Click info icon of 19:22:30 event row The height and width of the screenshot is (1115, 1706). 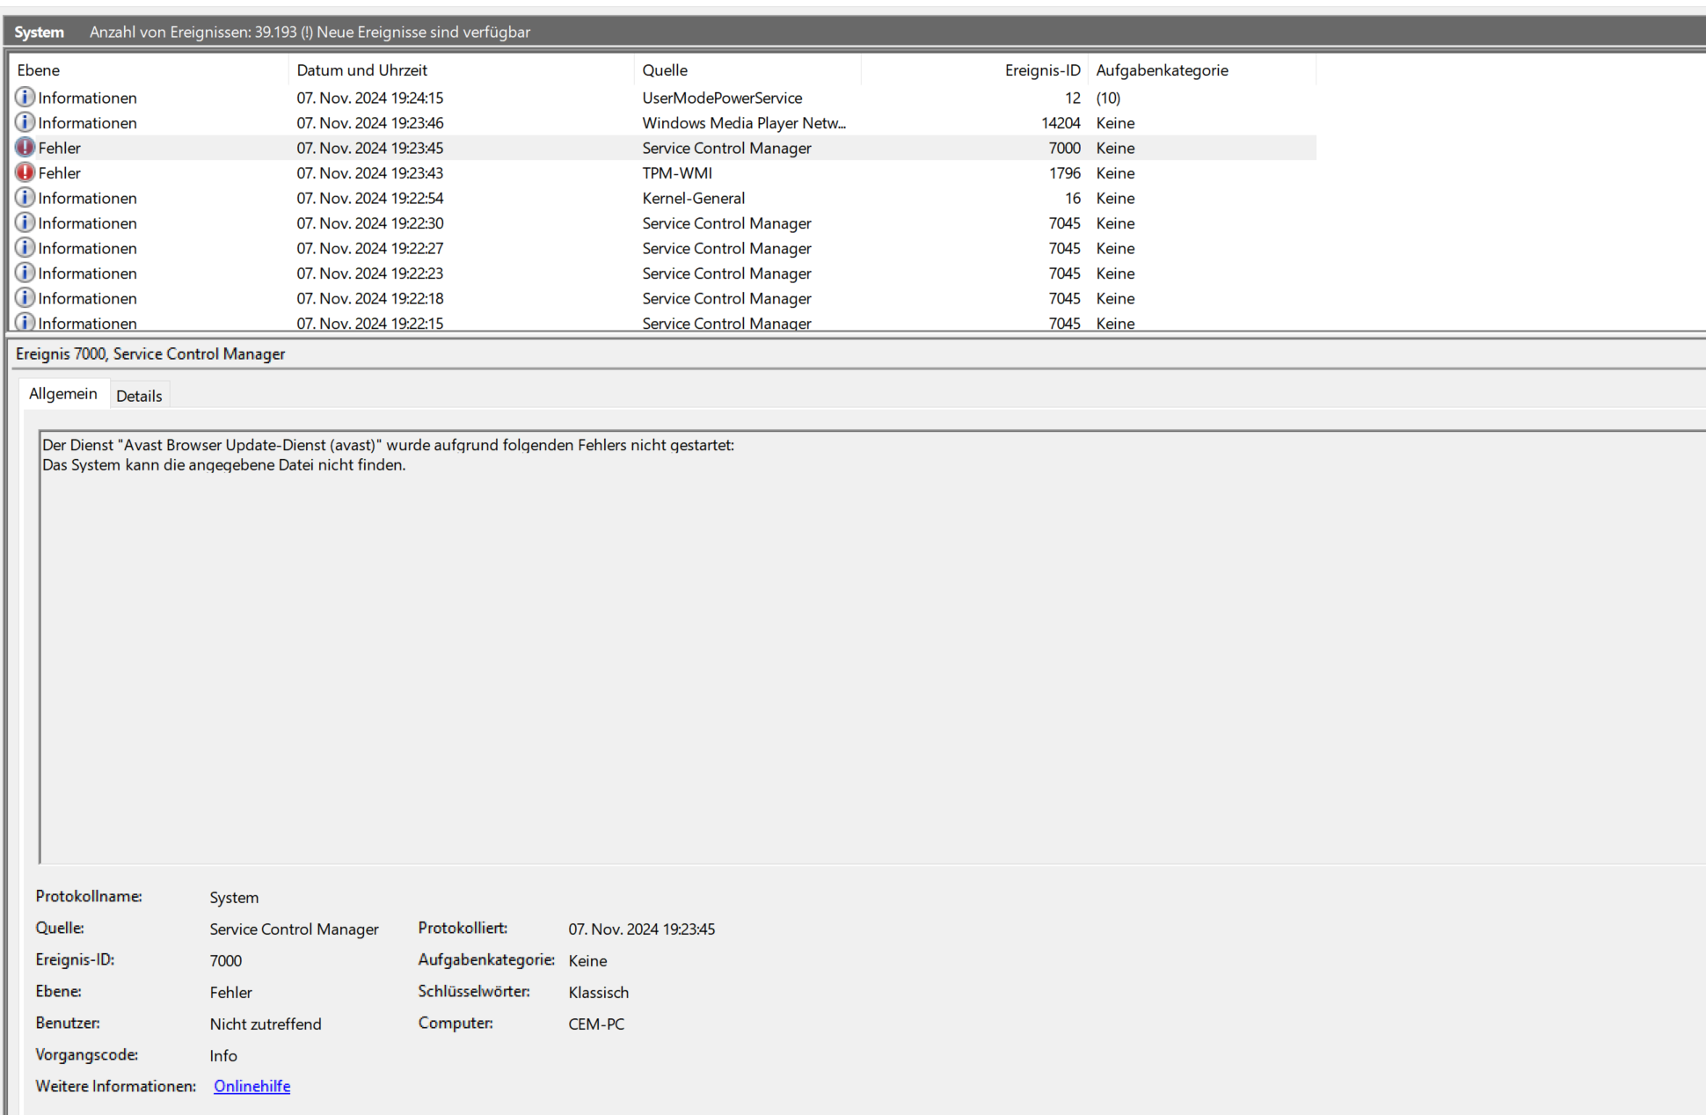pyautogui.click(x=26, y=222)
